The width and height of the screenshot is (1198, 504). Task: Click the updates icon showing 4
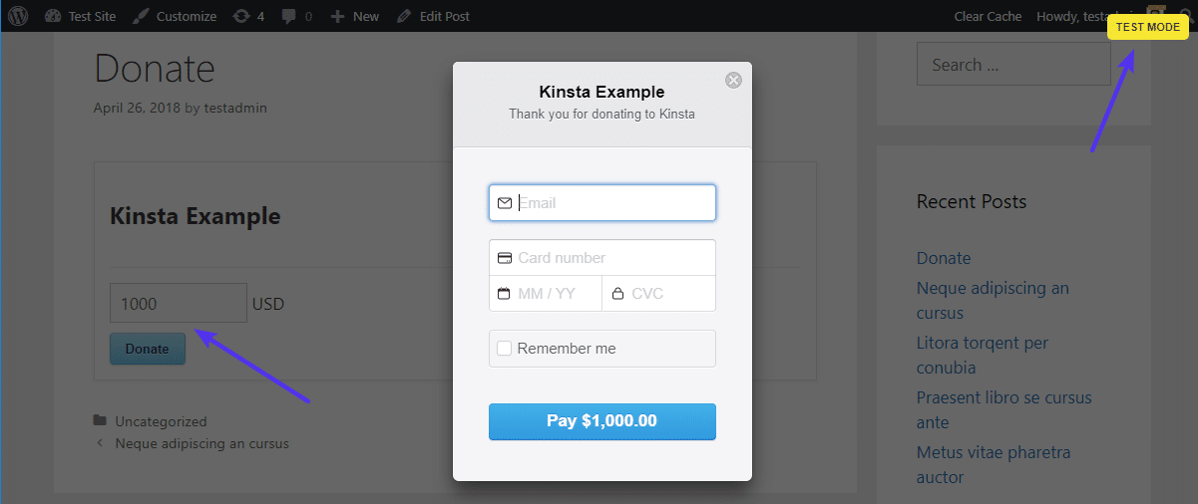(247, 16)
